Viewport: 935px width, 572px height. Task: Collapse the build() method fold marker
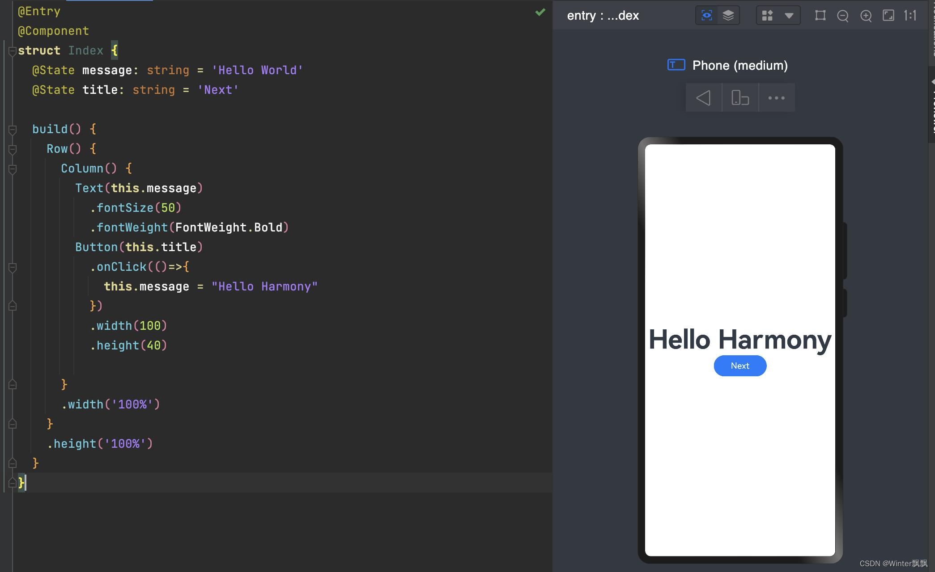click(13, 130)
